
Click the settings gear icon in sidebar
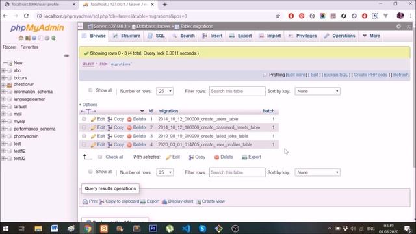pyautogui.click(x=47, y=38)
